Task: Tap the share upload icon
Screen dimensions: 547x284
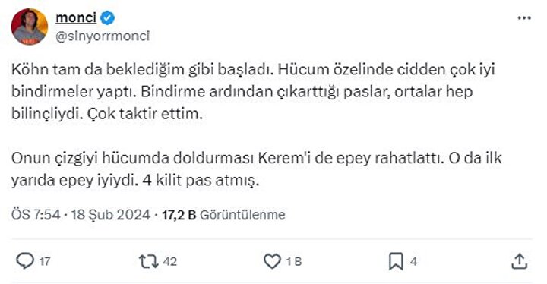Action: pyautogui.click(x=519, y=261)
